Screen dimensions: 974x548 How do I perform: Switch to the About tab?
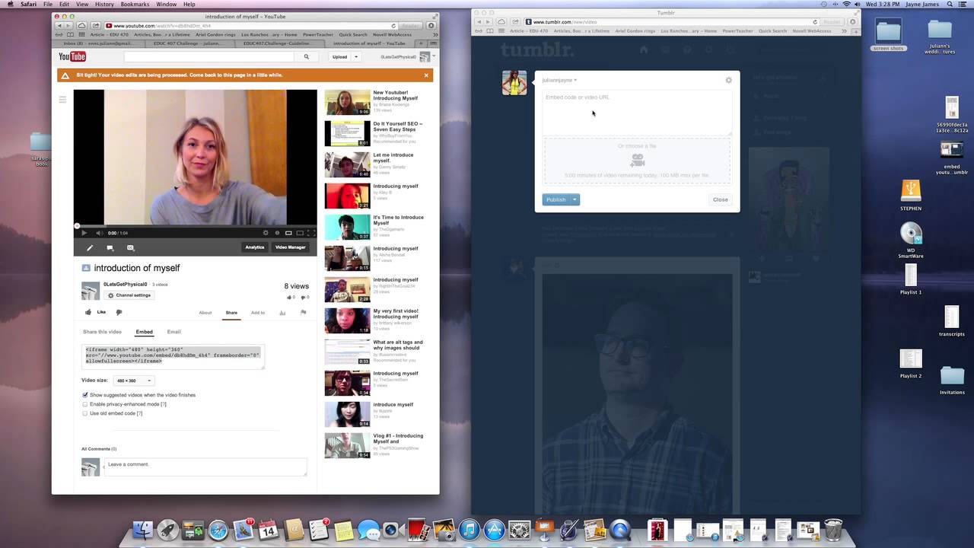point(205,313)
